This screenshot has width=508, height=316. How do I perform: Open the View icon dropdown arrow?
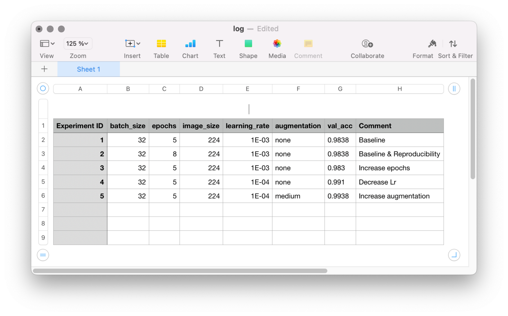point(52,43)
